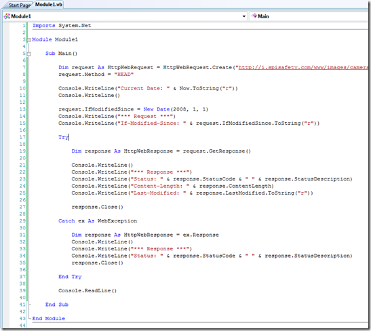
Task: Click the "*** Request ***" WriteLine statement
Action: (117, 117)
